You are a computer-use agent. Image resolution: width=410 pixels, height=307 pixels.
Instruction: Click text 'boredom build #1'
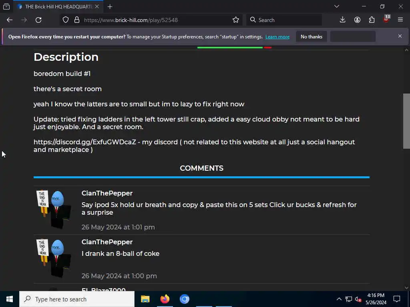click(x=62, y=74)
